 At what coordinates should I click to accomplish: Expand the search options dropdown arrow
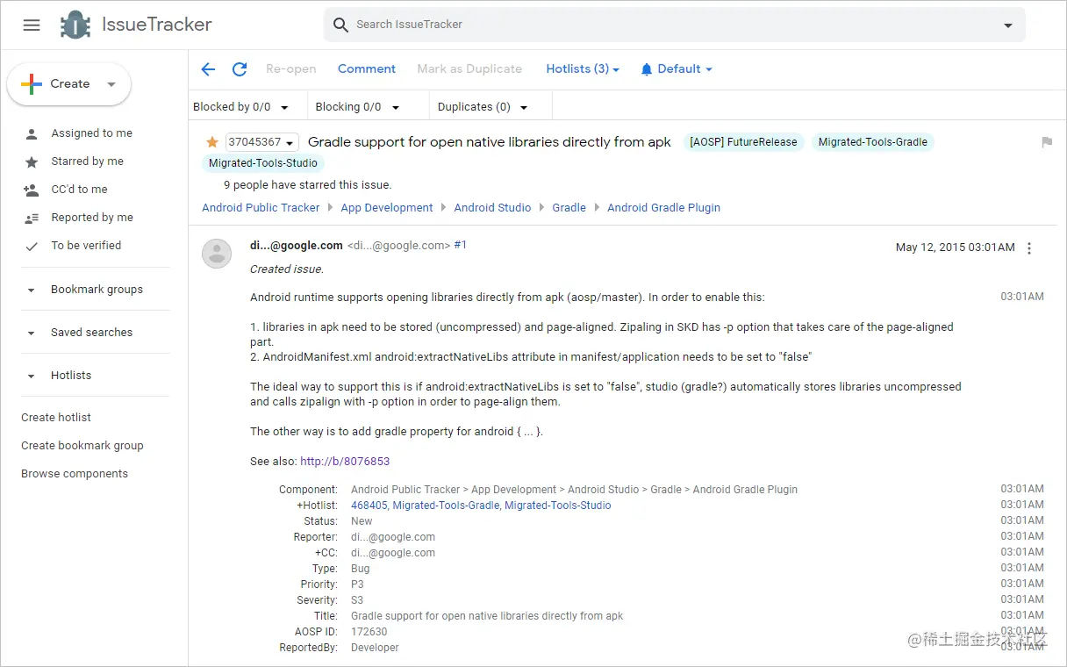[1008, 25]
